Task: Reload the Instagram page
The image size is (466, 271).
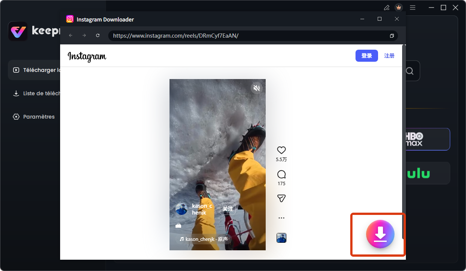Action: [x=98, y=35]
